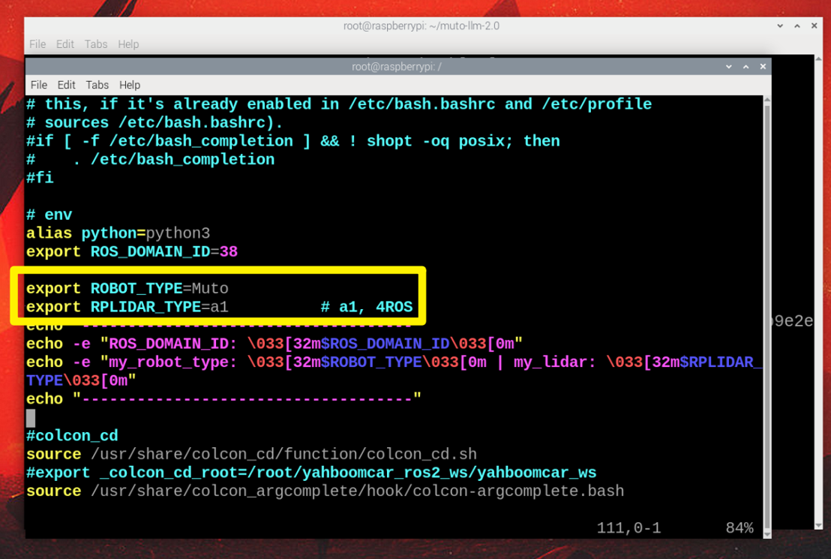Open File menu in front terminal window
The height and width of the screenshot is (559, 831).
[x=39, y=85]
